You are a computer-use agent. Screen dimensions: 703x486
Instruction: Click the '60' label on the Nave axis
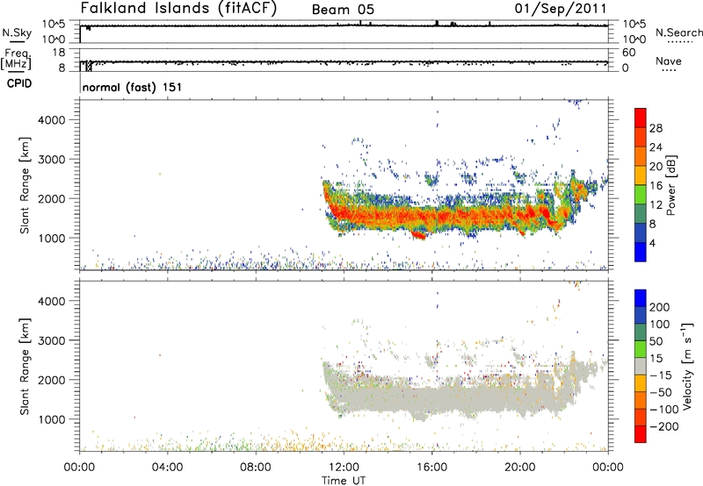point(629,53)
